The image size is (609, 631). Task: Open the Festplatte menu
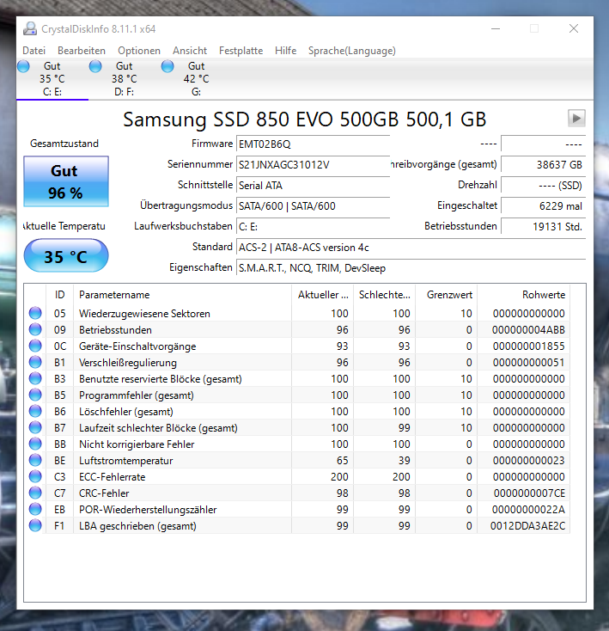coord(241,51)
